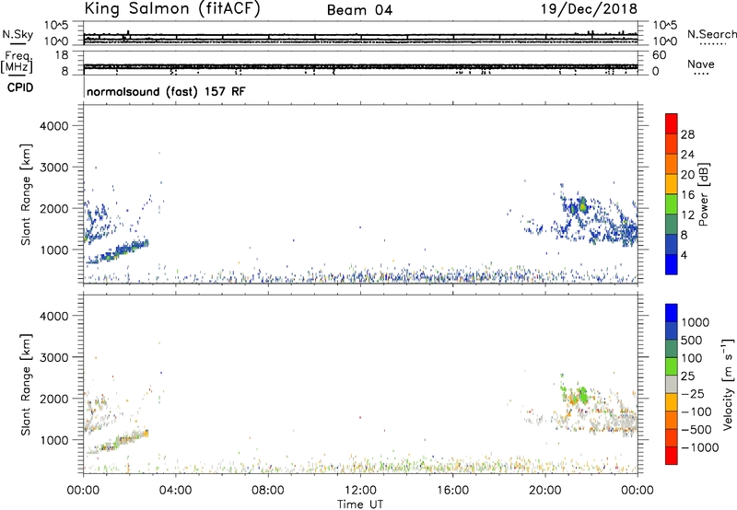Image resolution: width=737 pixels, height=510 pixels.
Task: Click the gray band of Velocity color bar
Action: [x=672, y=385]
